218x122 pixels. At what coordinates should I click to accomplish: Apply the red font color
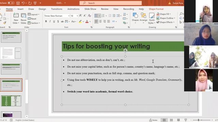(x=87, y=21)
